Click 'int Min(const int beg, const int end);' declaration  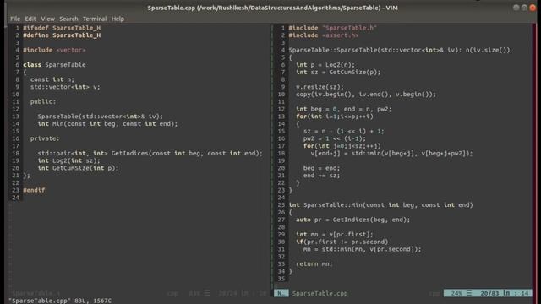pos(107,124)
